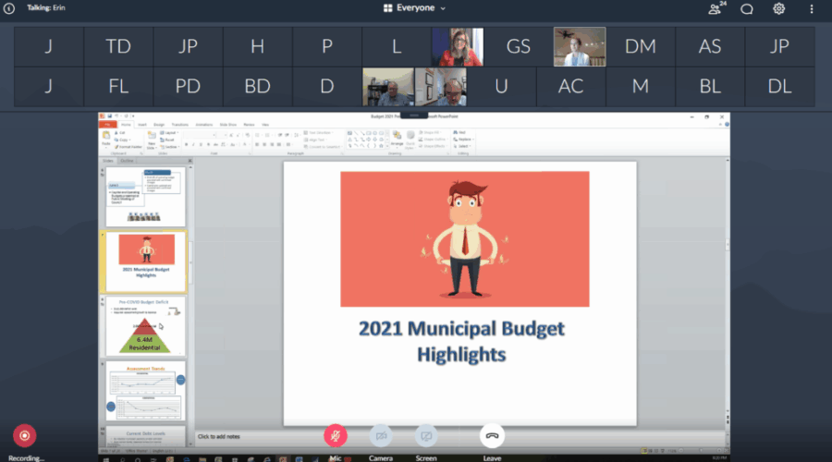832x462 pixels.
Task: Turn on the Camera button
Action: tap(381, 434)
